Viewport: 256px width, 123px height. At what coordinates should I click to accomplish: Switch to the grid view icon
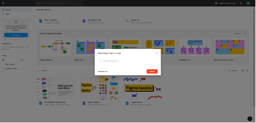click(x=243, y=70)
